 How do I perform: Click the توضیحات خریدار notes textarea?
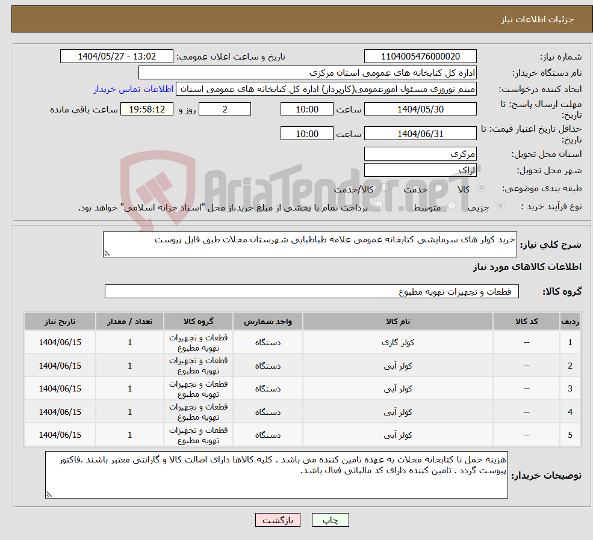(276, 475)
